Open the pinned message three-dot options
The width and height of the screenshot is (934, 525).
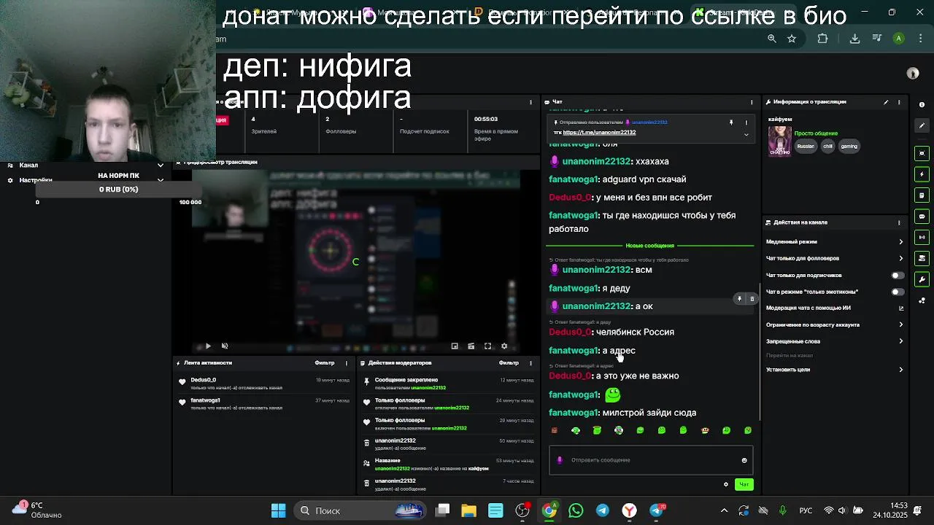click(x=746, y=122)
